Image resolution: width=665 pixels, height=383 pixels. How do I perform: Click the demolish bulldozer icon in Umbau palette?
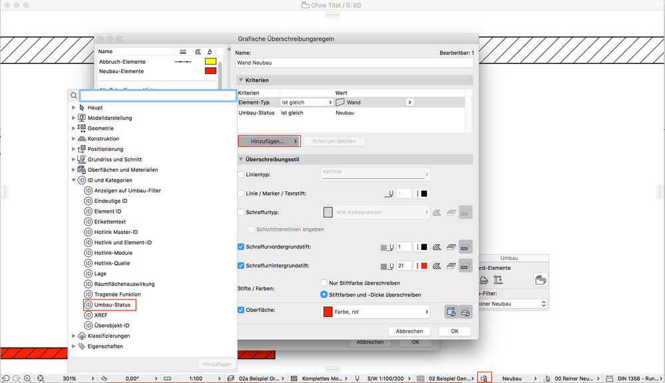(x=484, y=280)
